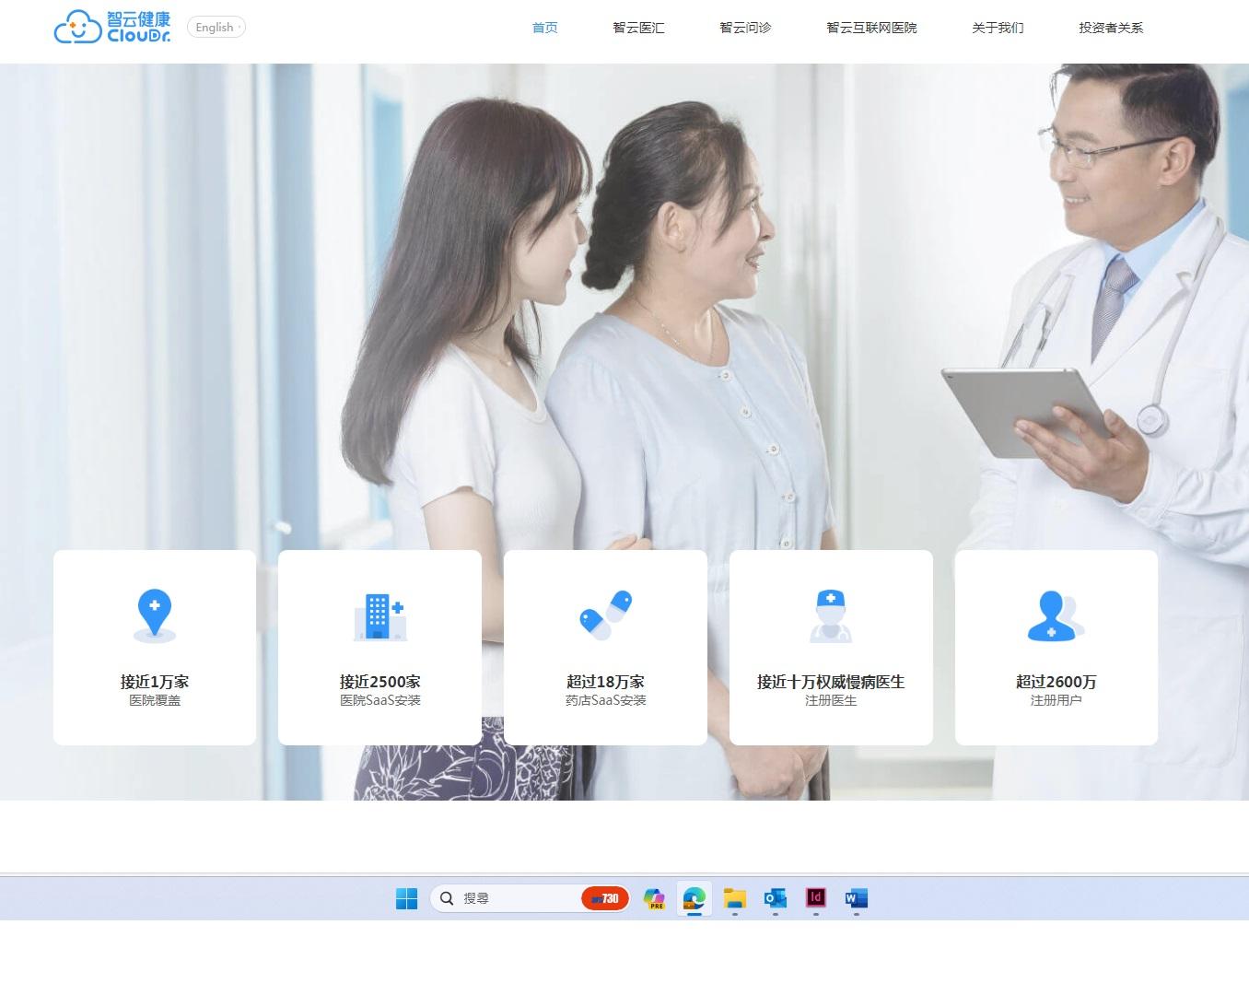
Task: Open the 智云互联网医院 page link
Action: pos(871,28)
